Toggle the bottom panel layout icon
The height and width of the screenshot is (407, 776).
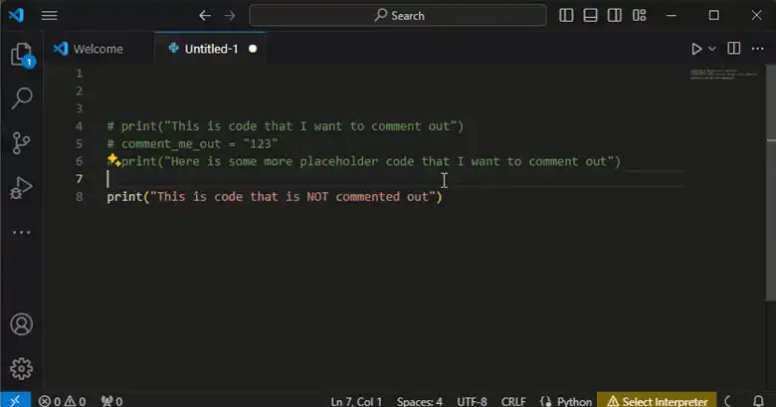coord(590,15)
